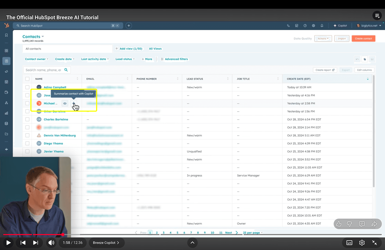Go to page 10 of contacts
The width and height of the screenshot is (385, 250).
pyautogui.click(x=212, y=232)
